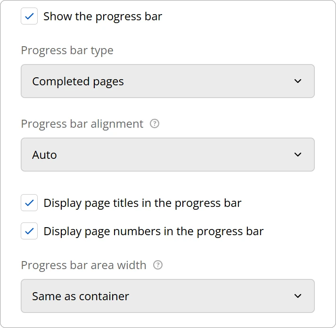Click the 'Progress bar alignment' heading label
336x328 pixels.
point(82,124)
